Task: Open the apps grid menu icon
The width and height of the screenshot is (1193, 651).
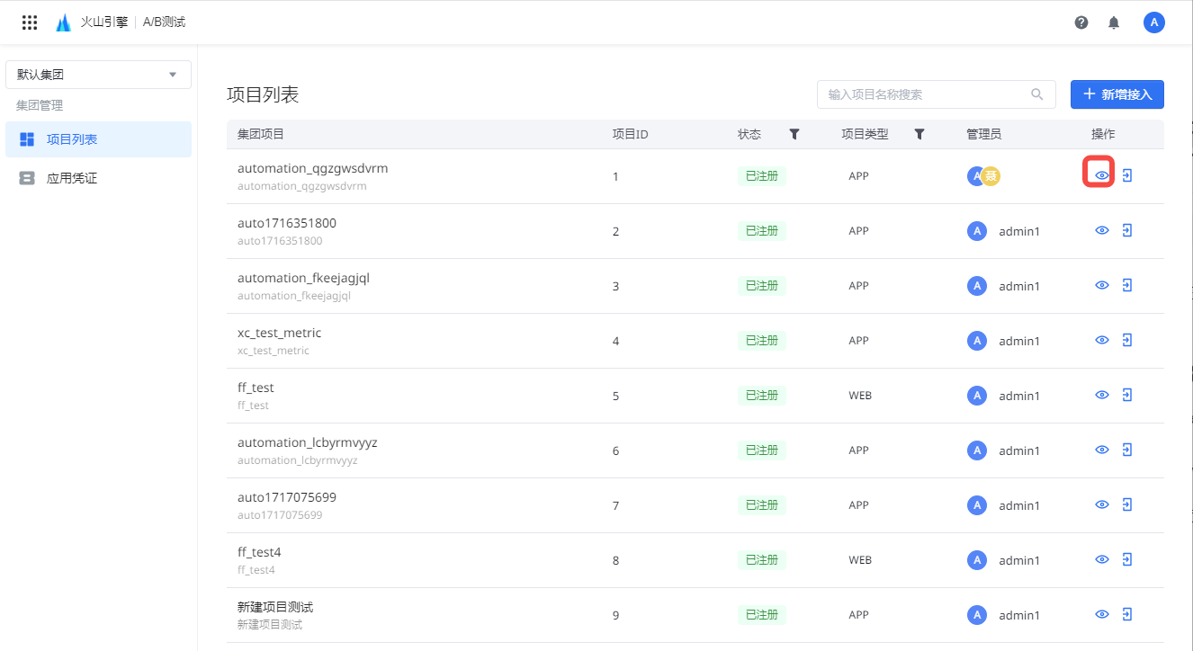Action: 30,22
